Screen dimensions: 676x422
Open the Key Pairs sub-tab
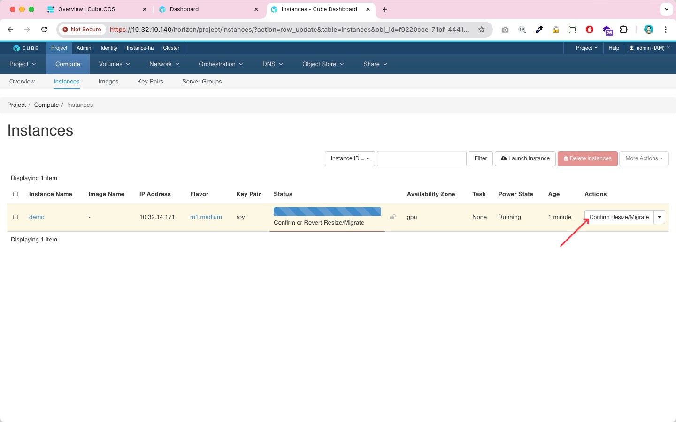coord(150,82)
